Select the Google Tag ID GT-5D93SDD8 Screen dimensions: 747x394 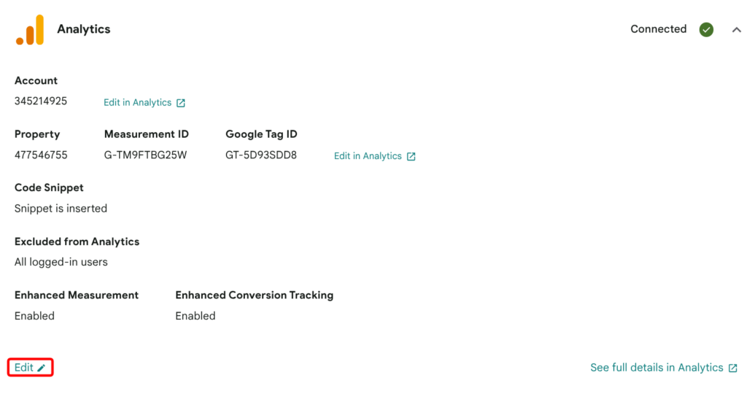[x=261, y=155]
